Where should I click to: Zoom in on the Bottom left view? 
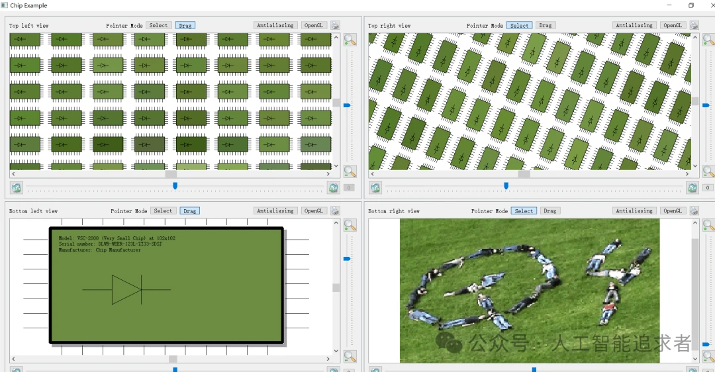[350, 226]
